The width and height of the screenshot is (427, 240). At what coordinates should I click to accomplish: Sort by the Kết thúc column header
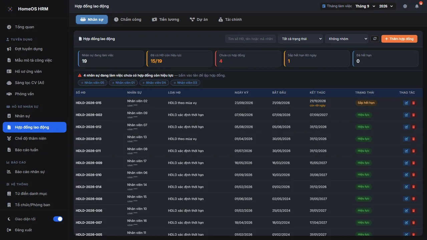click(318, 93)
